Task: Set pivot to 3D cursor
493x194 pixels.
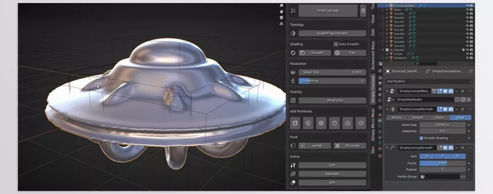Action: 350,146
